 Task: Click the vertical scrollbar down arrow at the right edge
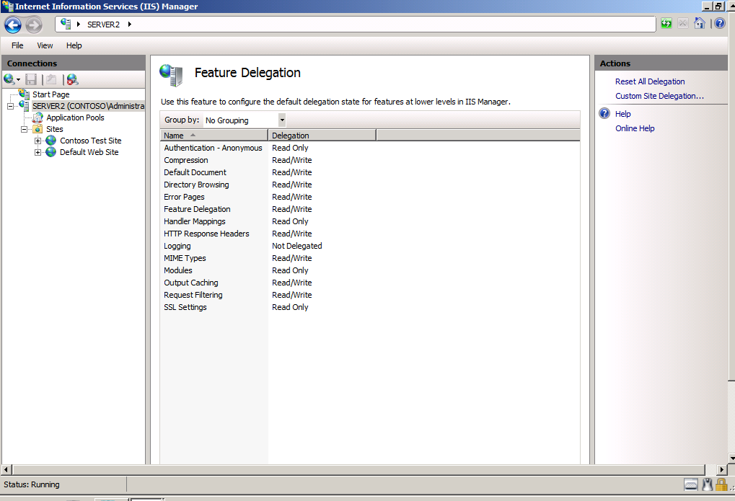pos(731,458)
